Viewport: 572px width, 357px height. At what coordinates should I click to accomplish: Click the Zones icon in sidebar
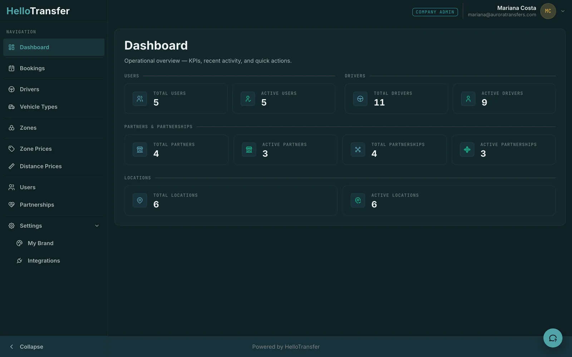(x=11, y=128)
